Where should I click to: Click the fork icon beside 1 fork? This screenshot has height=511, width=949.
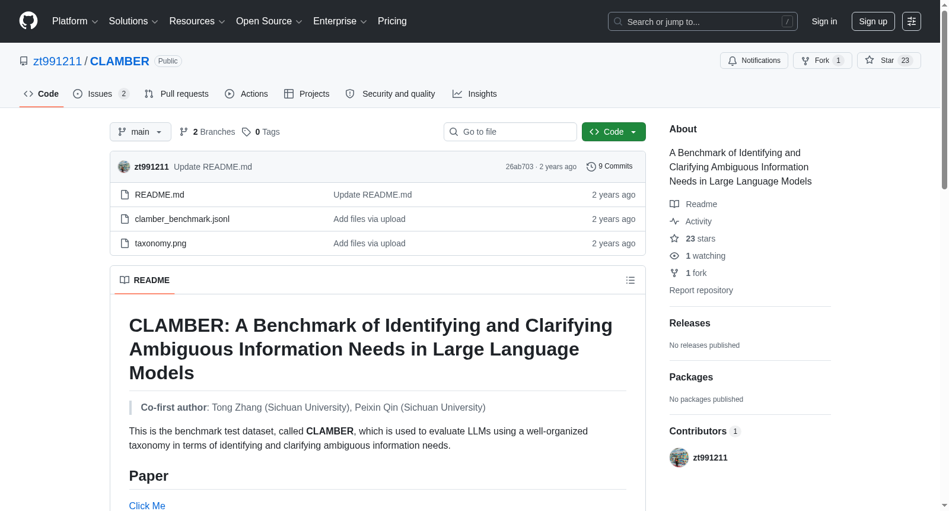674,273
